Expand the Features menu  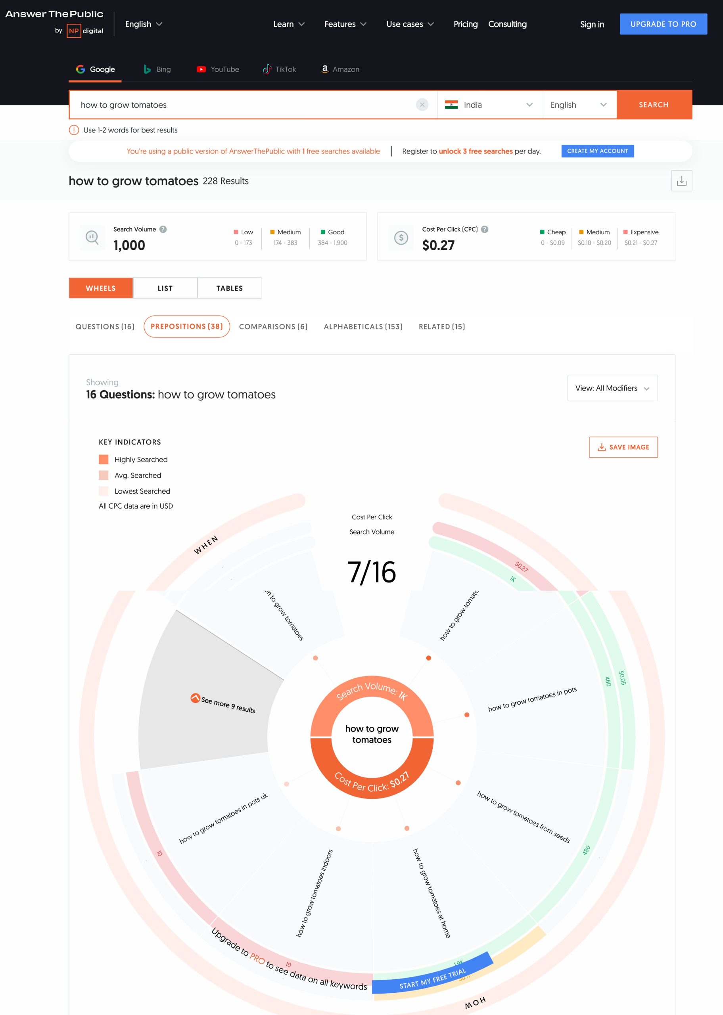click(x=345, y=24)
